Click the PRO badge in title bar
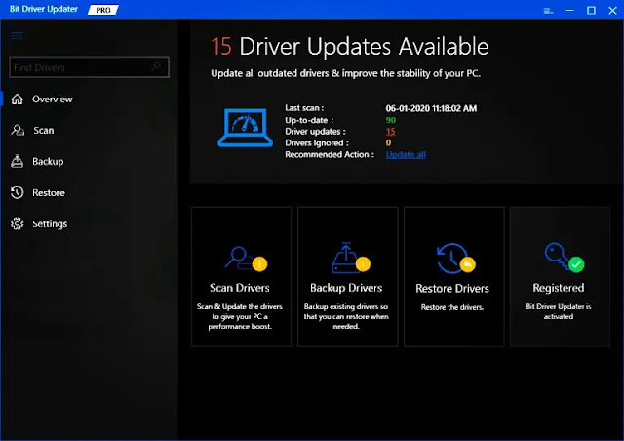The image size is (624, 441). (x=103, y=10)
